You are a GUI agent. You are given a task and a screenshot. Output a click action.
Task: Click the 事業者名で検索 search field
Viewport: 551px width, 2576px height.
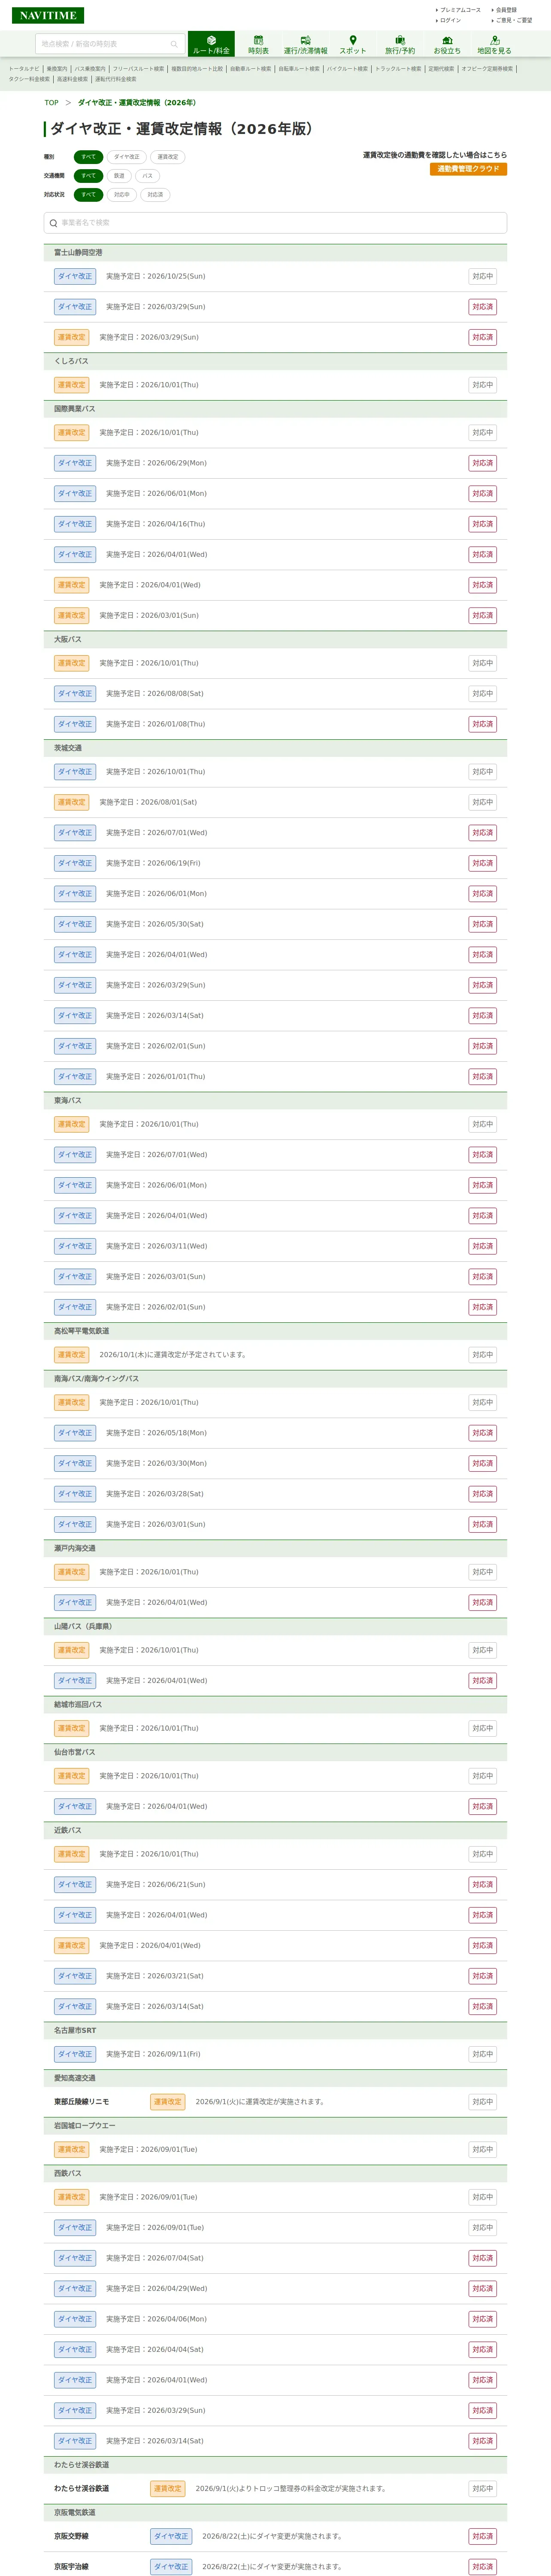tap(275, 223)
